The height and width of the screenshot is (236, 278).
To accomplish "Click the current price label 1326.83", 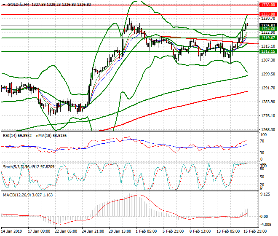I will coord(268,25).
